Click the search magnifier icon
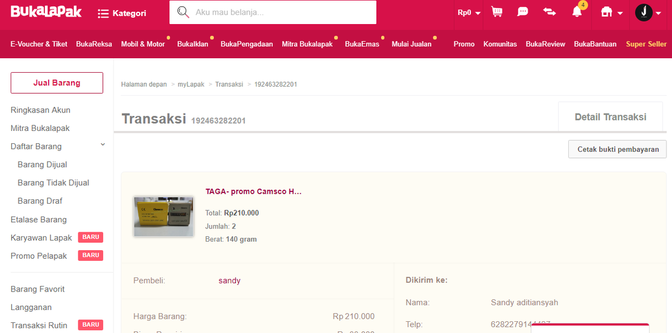 tap(183, 12)
